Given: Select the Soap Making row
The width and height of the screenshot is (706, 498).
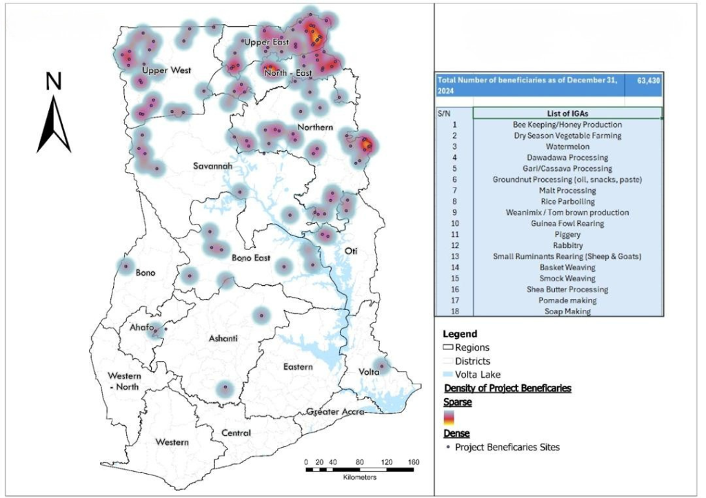Looking at the screenshot, I should [x=567, y=311].
